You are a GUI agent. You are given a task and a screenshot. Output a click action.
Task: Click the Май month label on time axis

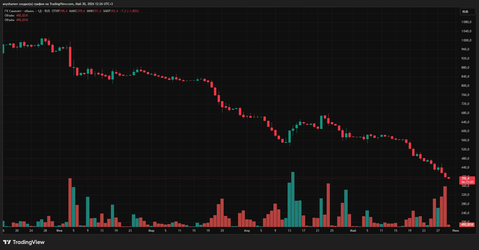point(353,231)
